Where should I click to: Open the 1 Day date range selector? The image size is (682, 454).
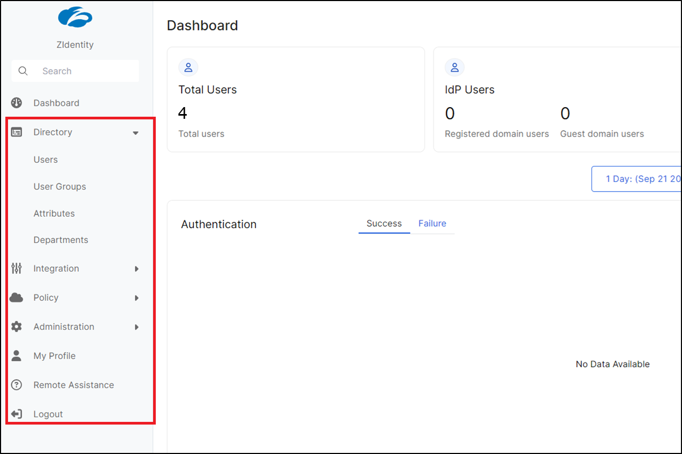point(637,179)
